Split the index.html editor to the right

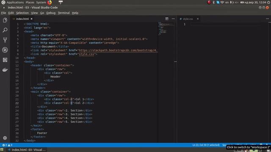pyautogui.click(x=166, y=19)
